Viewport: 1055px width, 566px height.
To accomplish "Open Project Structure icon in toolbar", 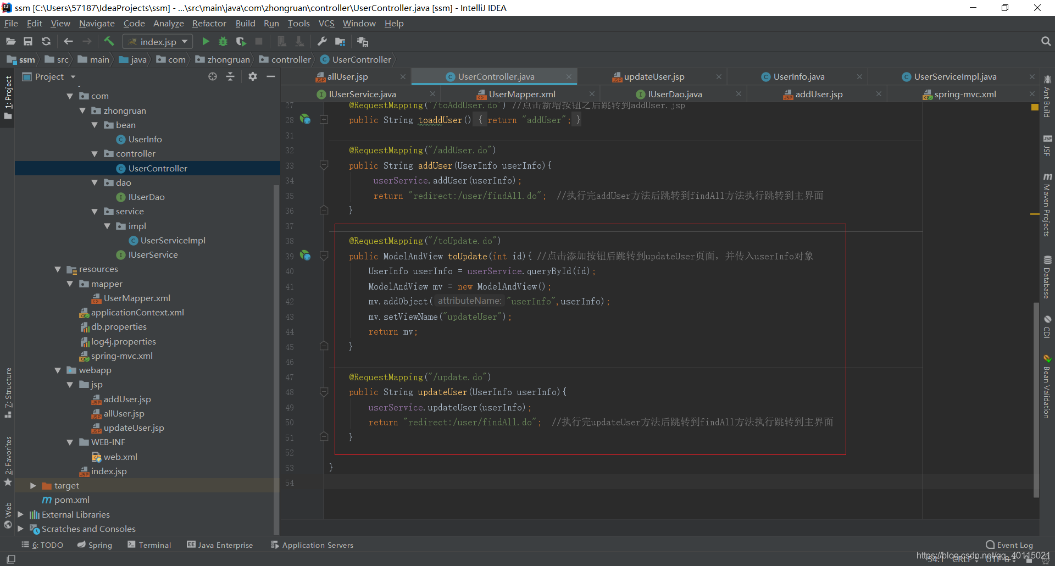I will click(340, 41).
